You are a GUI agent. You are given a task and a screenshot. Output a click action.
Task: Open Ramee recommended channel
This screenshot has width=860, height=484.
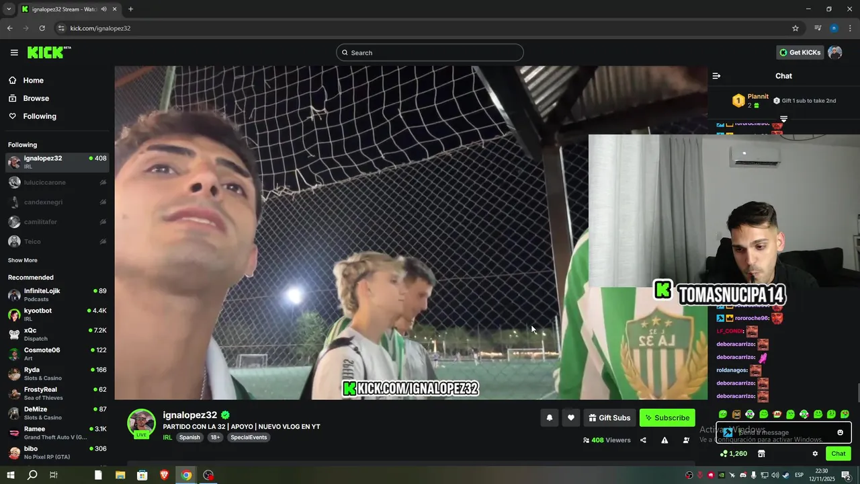[57, 433]
